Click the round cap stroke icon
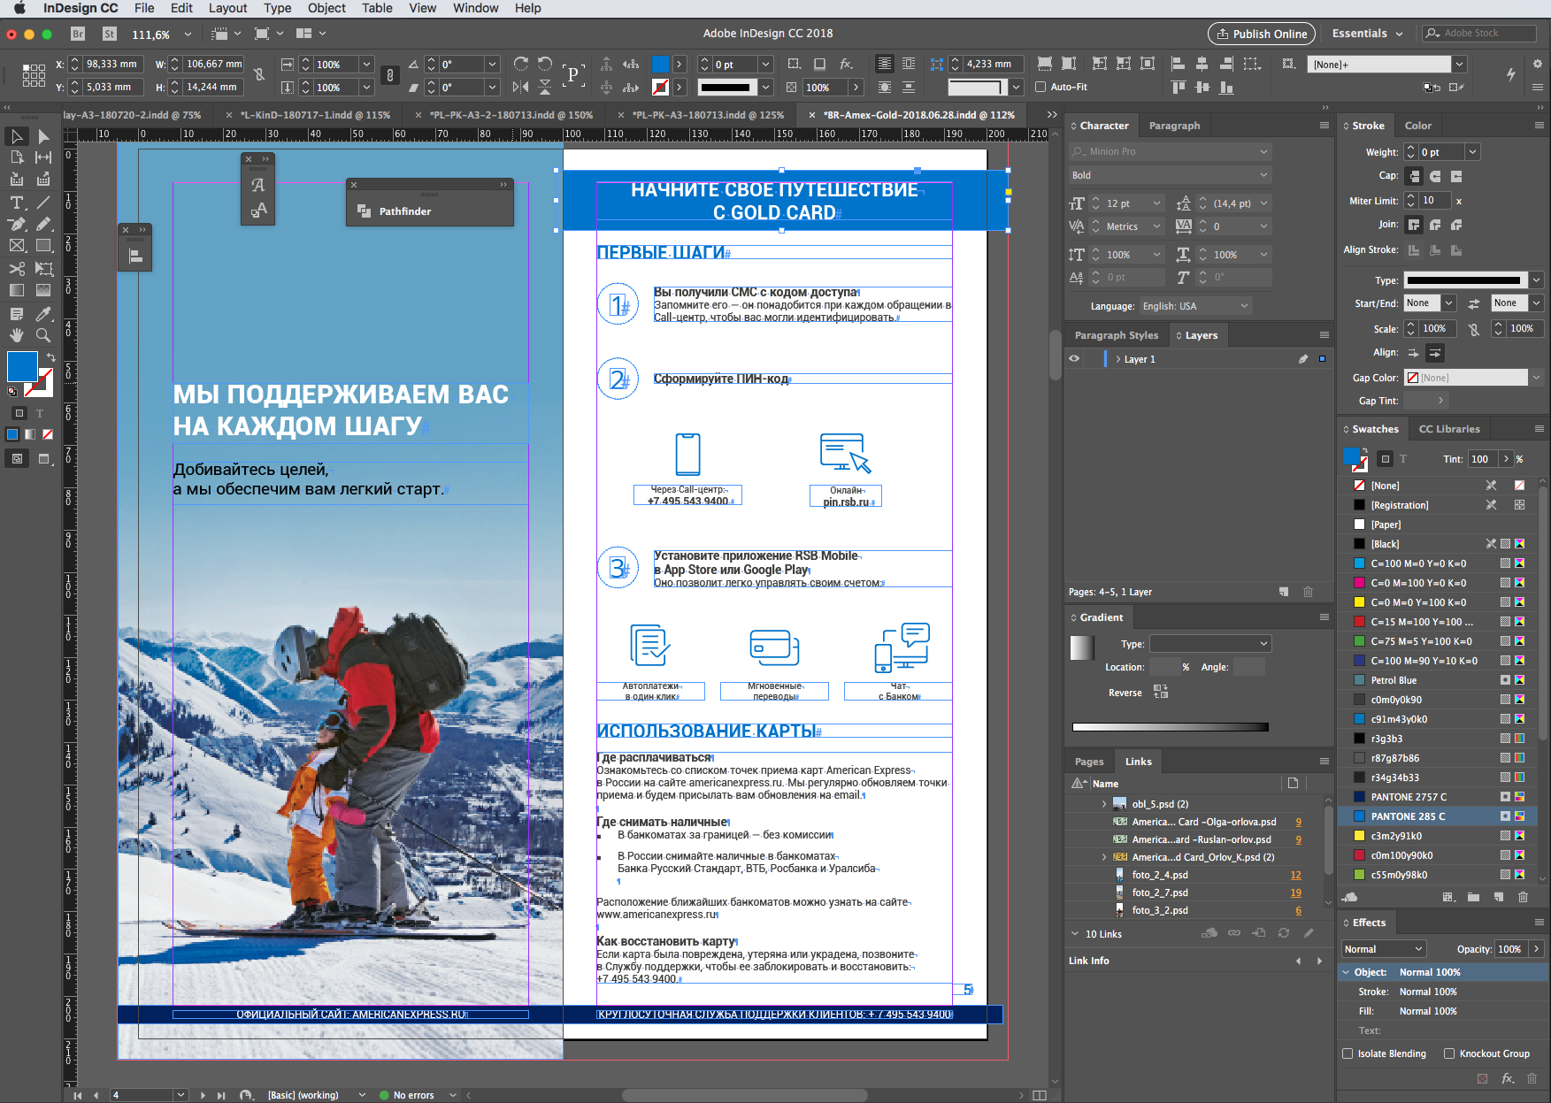Image resolution: width=1551 pixels, height=1103 pixels. coord(1435,176)
